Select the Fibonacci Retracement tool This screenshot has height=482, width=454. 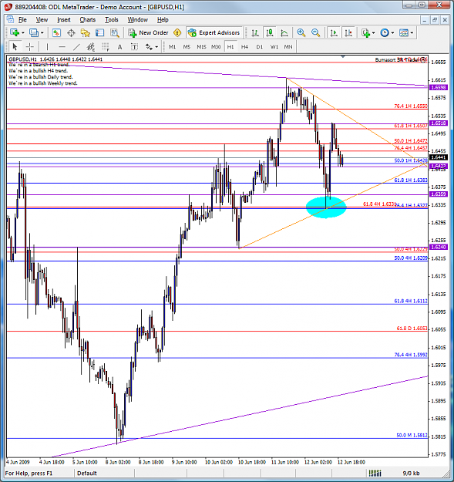tap(106, 47)
